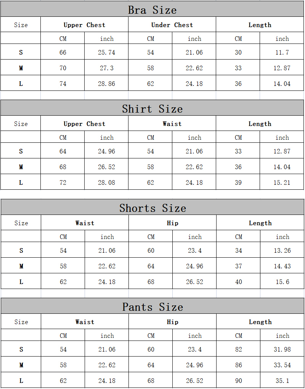This screenshot has width=305, height=389.
Task: Select the 31.98 inch cell in Pants table
Action: point(282,349)
